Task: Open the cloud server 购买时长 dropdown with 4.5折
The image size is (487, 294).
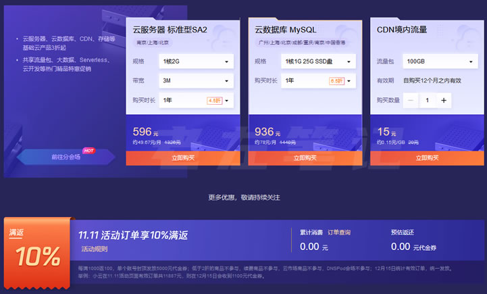Action: point(196,101)
